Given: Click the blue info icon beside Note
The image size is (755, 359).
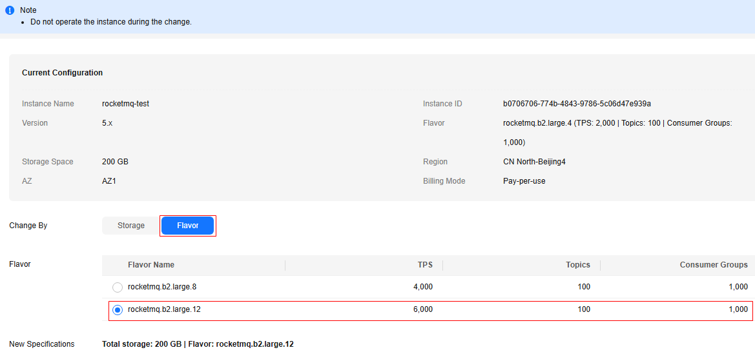Looking at the screenshot, I should (9, 10).
